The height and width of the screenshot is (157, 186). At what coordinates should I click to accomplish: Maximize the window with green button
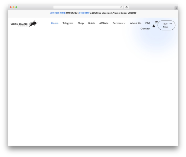(x=16, y=7)
